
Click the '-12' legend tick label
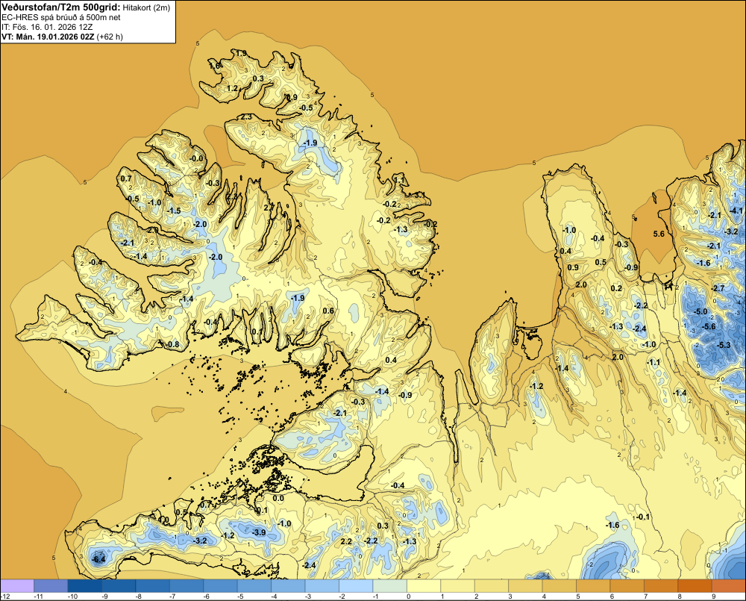[x=5, y=597]
